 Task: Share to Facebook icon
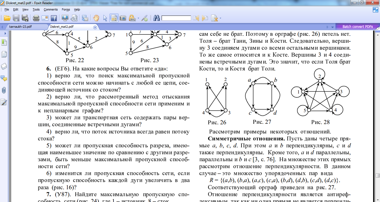coord(54,18)
